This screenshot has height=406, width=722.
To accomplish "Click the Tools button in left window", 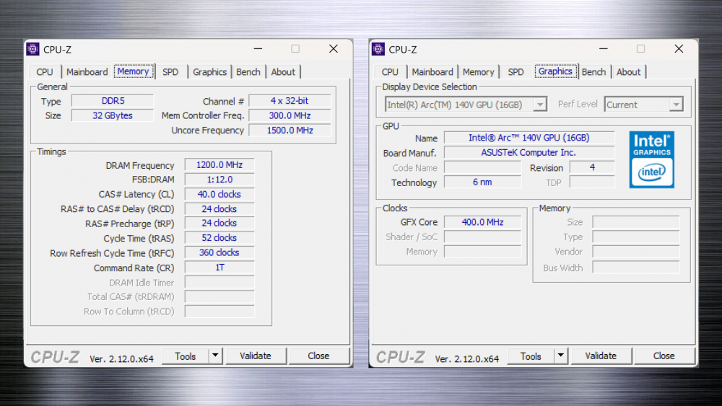I will [x=185, y=356].
